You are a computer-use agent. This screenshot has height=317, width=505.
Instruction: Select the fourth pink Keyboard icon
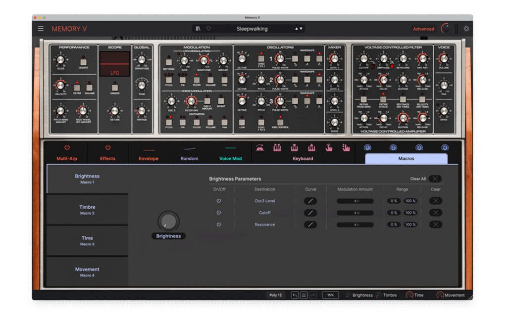311,148
